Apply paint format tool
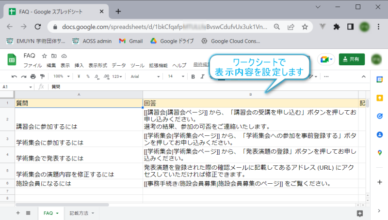388x220 pixels. (42, 76)
